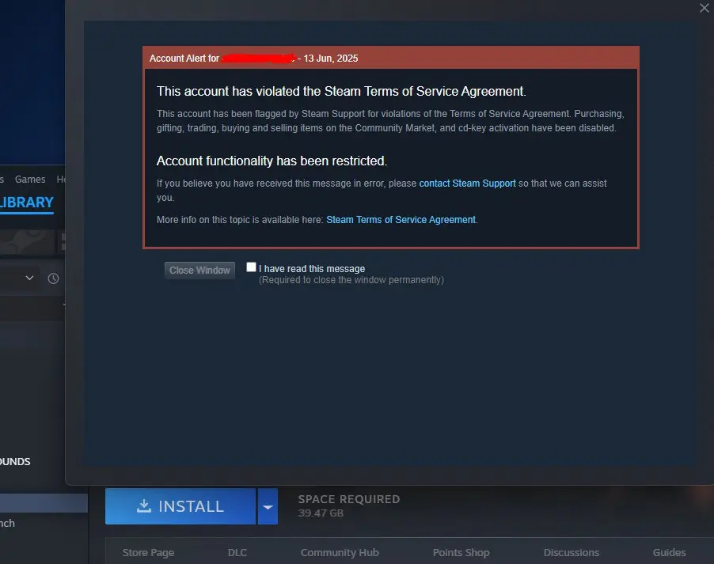Expand the install options dropdown arrow
This screenshot has height=564, width=714.
(268, 506)
